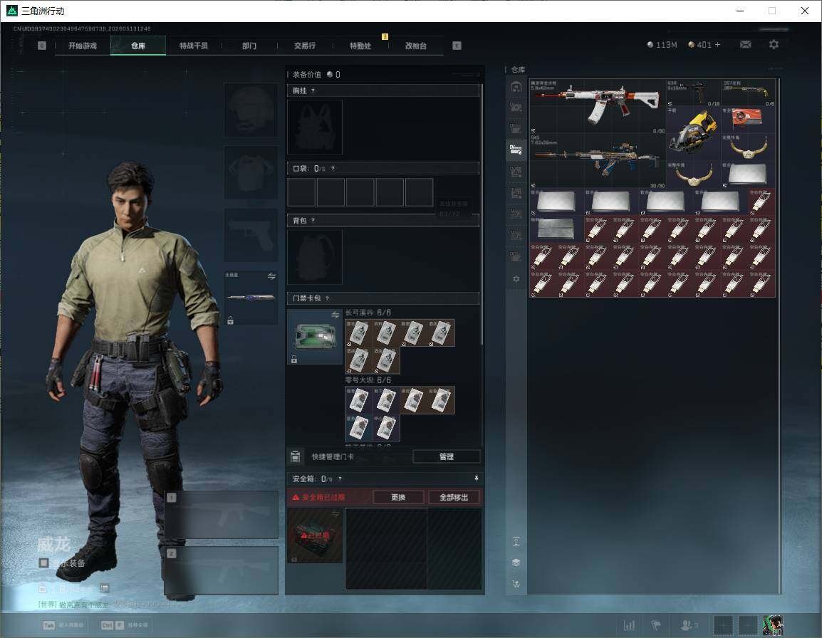Open settings via top-right gear icon
Viewport: 822px width, 638px height.
[774, 45]
